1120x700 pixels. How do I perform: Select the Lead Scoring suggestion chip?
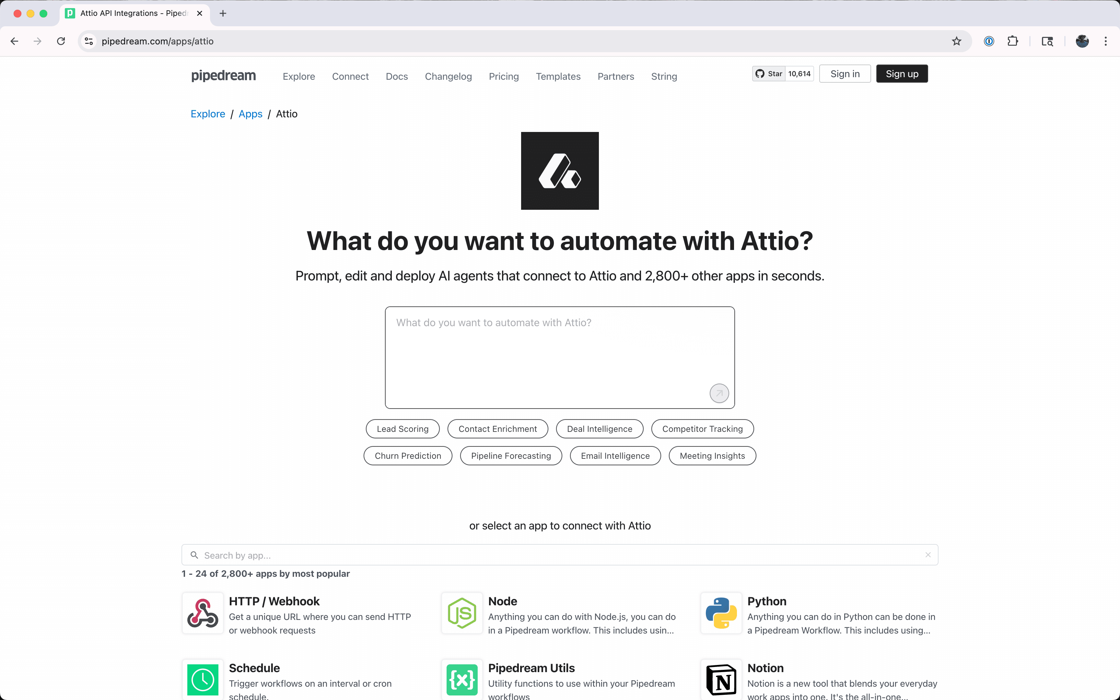coord(402,429)
